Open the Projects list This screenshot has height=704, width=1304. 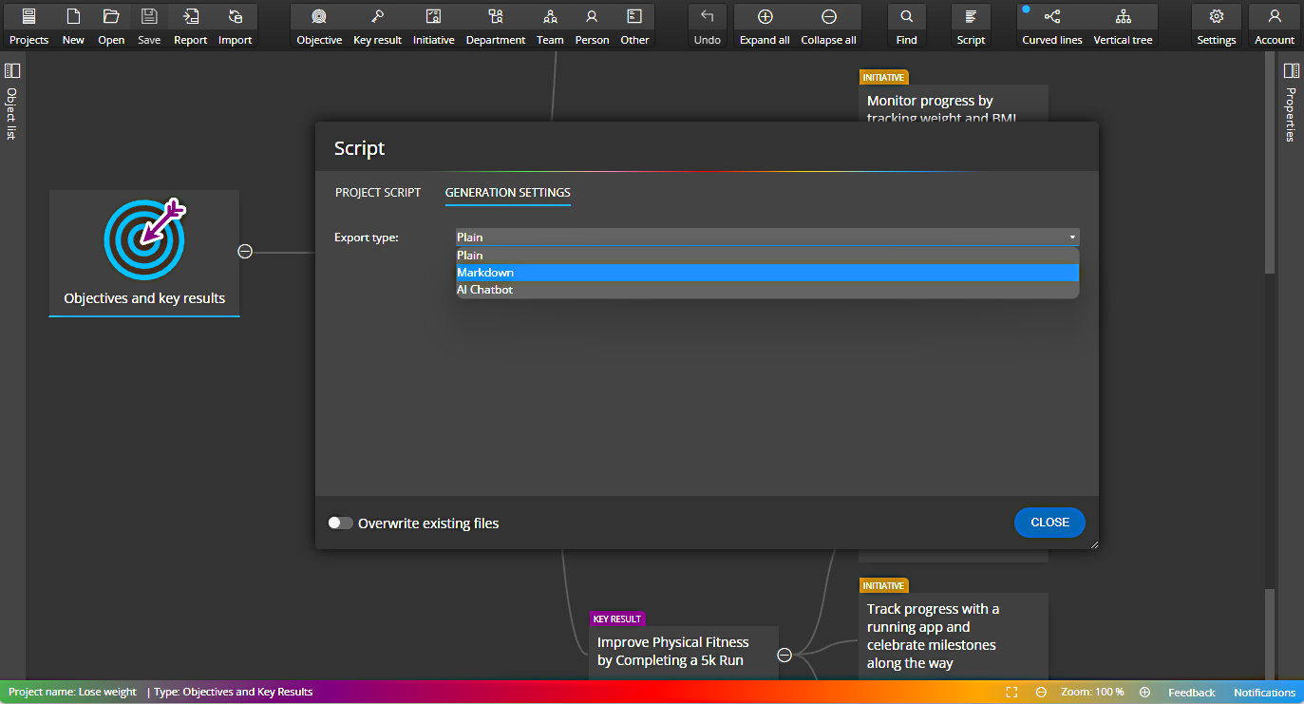point(28,26)
